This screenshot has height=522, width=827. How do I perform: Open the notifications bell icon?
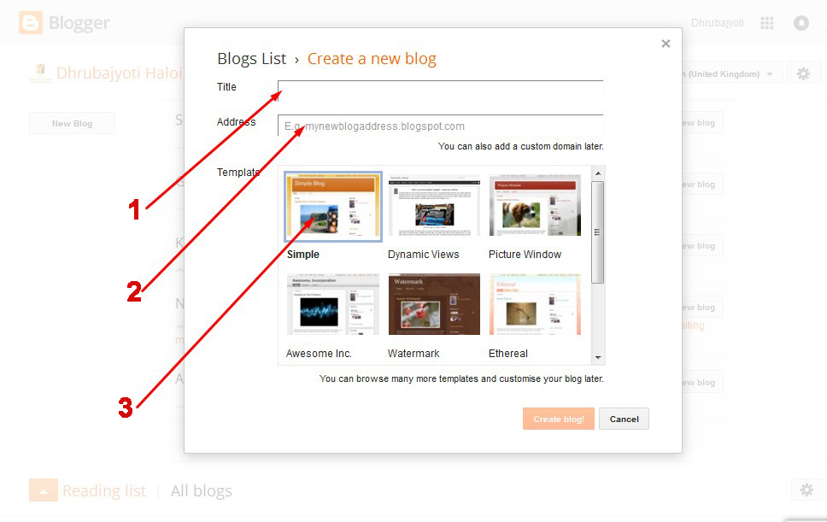pos(801,23)
